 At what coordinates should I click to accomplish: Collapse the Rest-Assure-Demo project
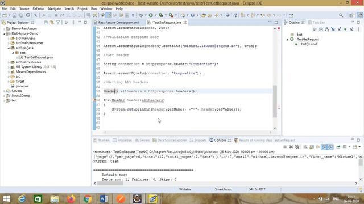[4, 33]
